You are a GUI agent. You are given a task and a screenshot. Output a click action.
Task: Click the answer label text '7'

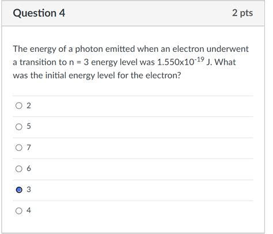point(29,148)
